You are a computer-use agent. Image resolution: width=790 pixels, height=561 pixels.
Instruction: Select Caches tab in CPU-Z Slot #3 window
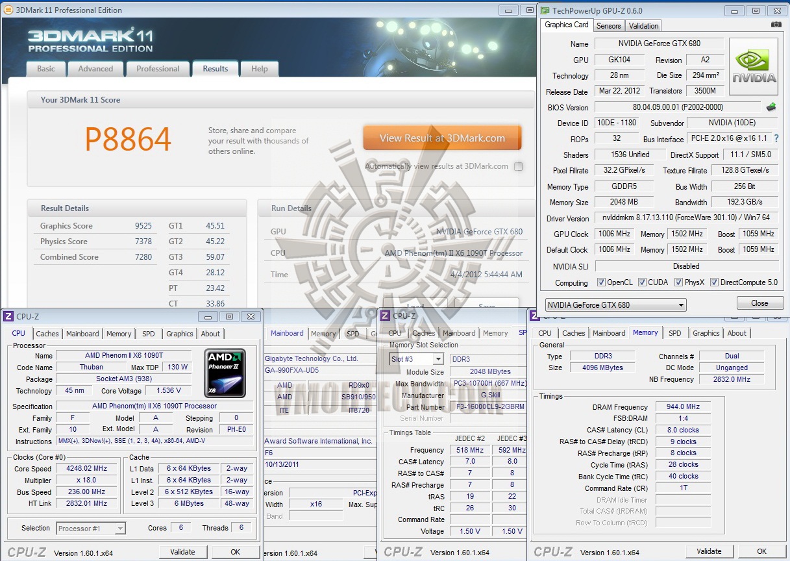point(424,333)
